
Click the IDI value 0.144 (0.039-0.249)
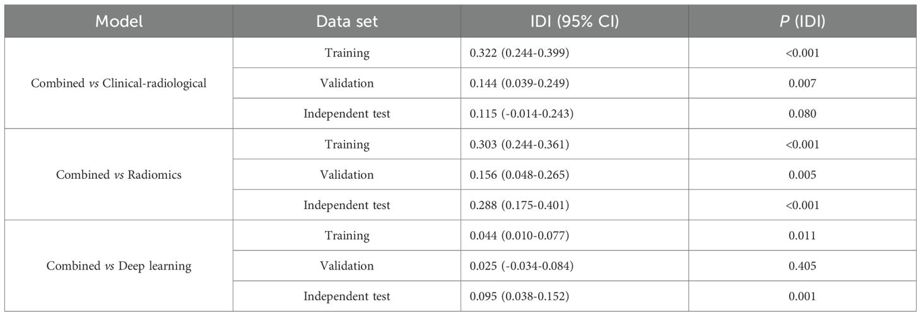[520, 83]
